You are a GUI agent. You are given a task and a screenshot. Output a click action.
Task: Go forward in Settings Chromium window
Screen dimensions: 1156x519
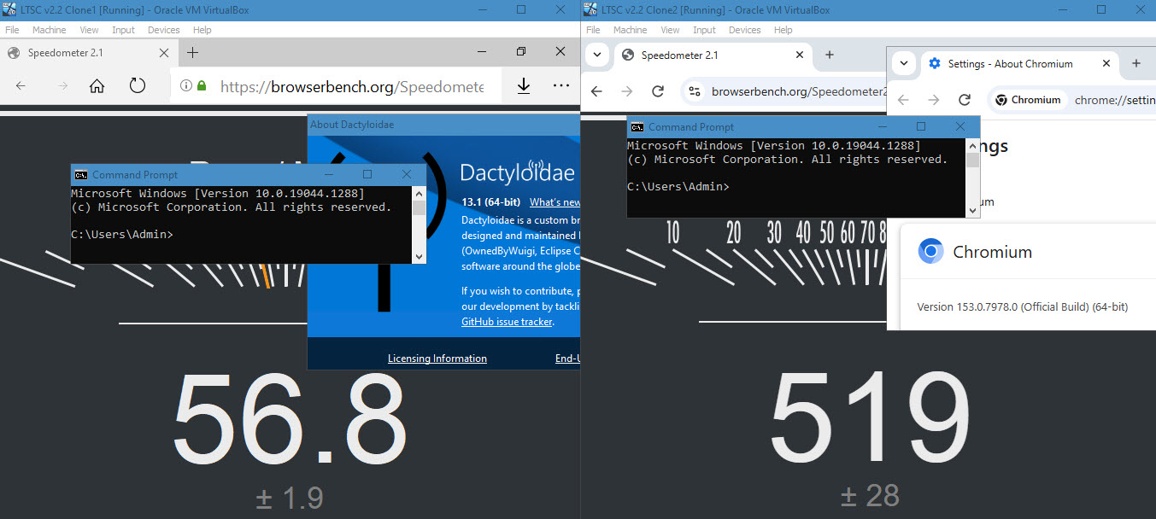click(x=934, y=100)
